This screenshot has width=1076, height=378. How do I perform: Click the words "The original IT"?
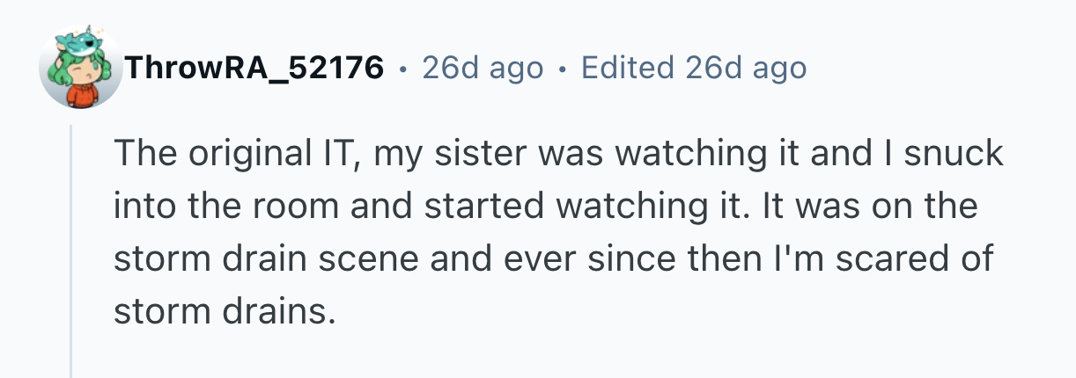click(x=236, y=154)
